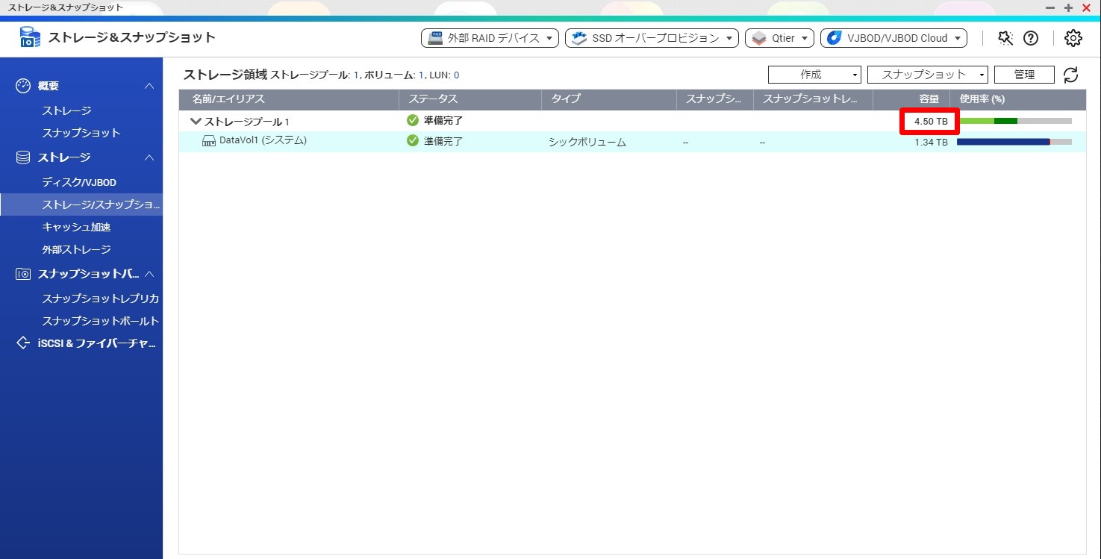The width and height of the screenshot is (1101, 559).
Task: Sort by 容量 column header
Action: [x=911, y=99]
